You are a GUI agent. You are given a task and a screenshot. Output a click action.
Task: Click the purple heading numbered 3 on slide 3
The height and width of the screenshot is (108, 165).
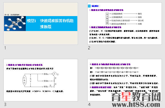[24, 65]
